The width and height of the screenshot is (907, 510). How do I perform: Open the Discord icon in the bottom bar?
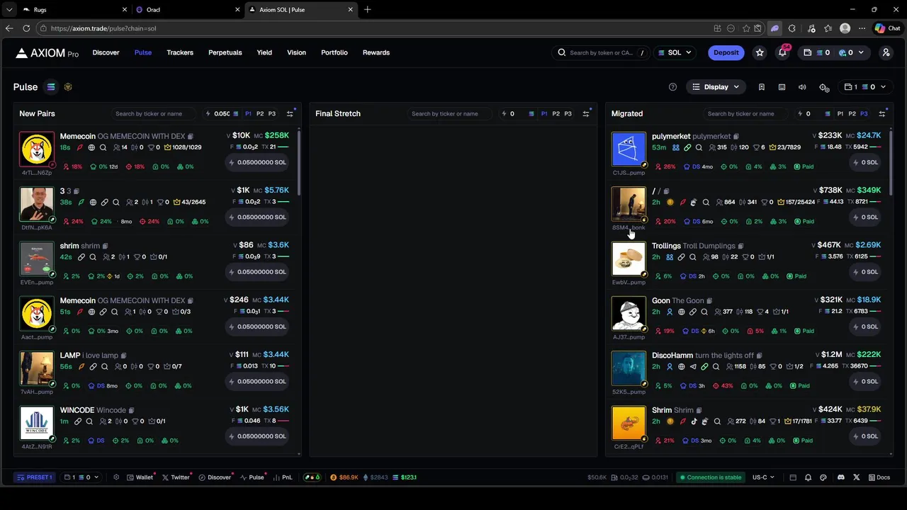point(841,477)
